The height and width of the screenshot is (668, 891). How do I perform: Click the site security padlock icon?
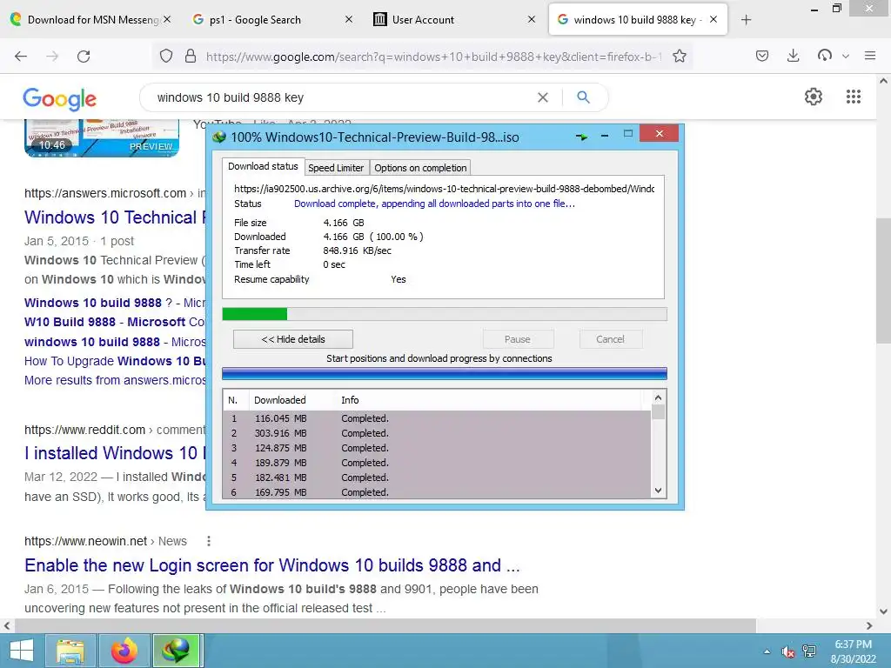[191, 57]
